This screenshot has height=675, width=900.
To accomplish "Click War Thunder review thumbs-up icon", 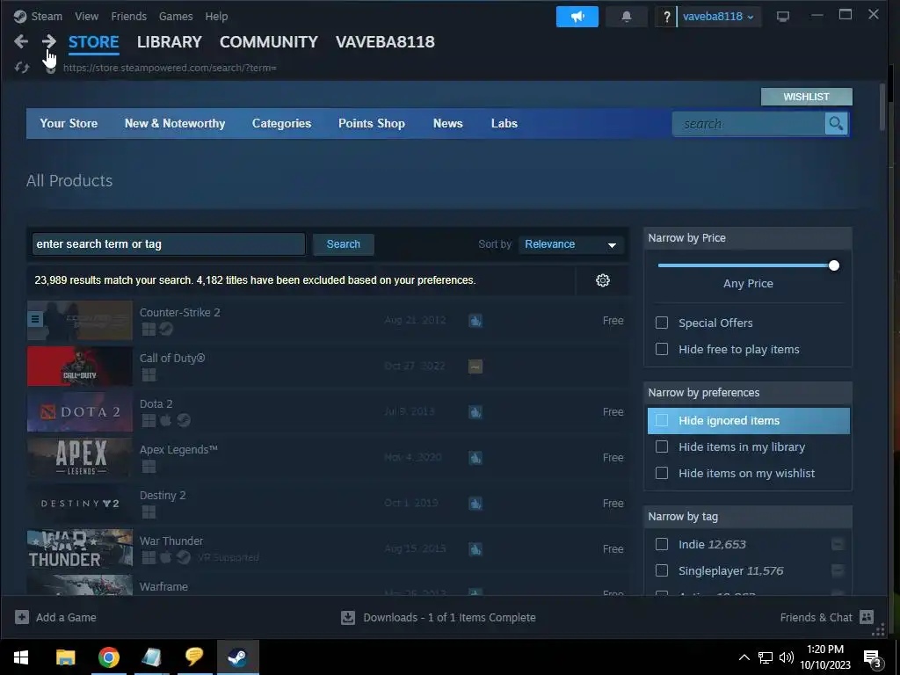I will click(475, 549).
